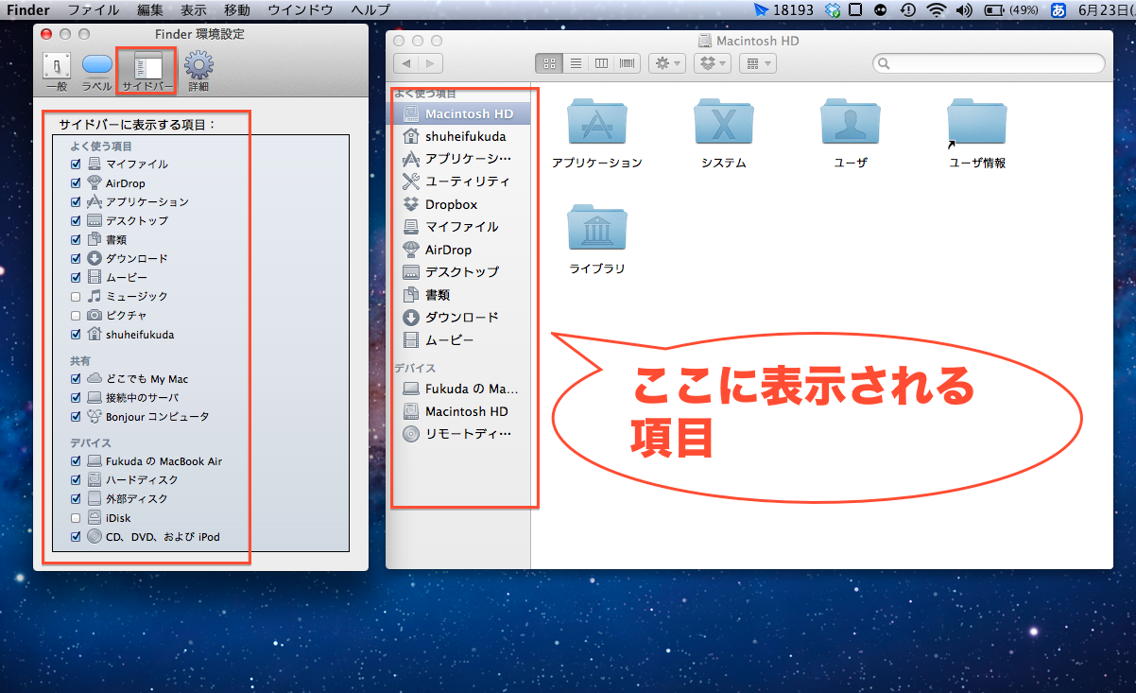Switch to Cover Flow view
This screenshot has width=1136, height=693.
(626, 63)
